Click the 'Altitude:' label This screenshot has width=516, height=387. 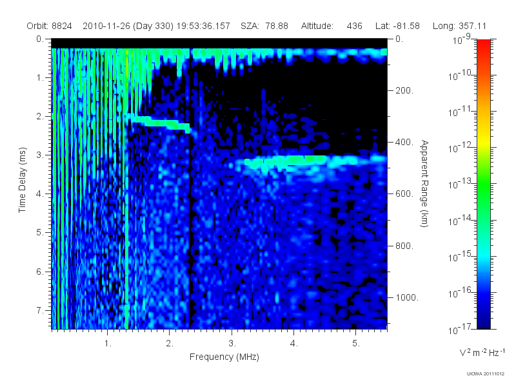pos(317,26)
